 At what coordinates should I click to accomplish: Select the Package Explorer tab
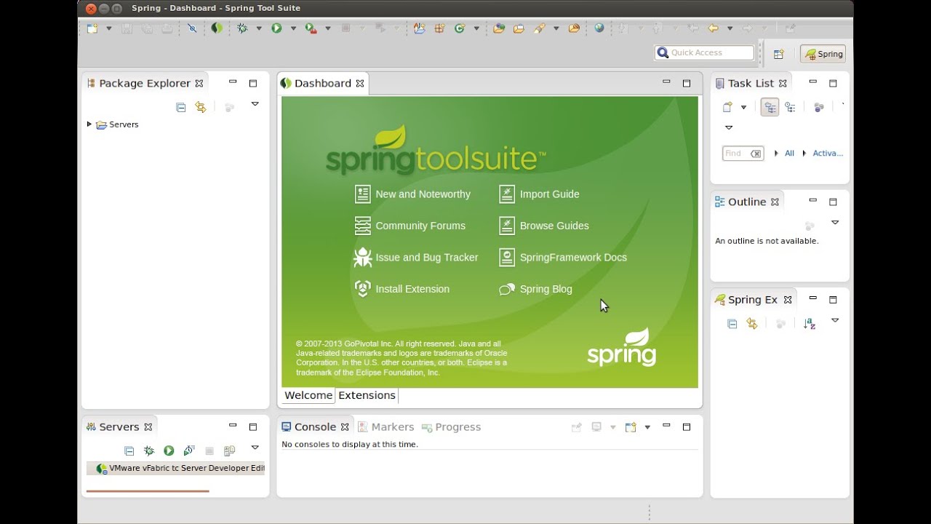coord(145,83)
